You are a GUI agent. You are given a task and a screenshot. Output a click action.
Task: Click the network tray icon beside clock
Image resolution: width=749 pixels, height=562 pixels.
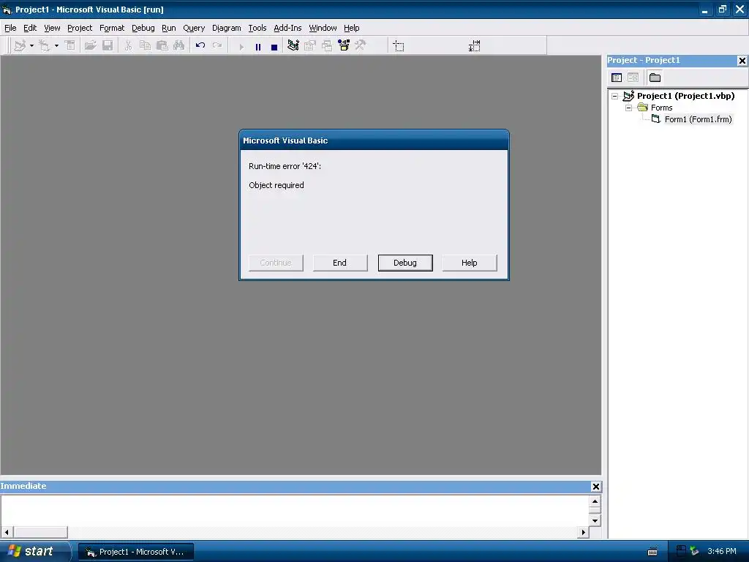[x=694, y=552]
